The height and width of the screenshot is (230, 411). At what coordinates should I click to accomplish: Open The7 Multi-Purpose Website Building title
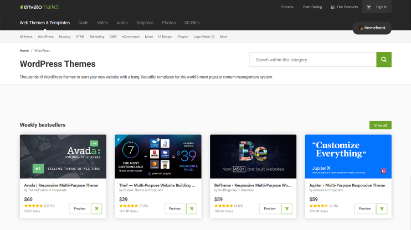pyautogui.click(x=157, y=185)
